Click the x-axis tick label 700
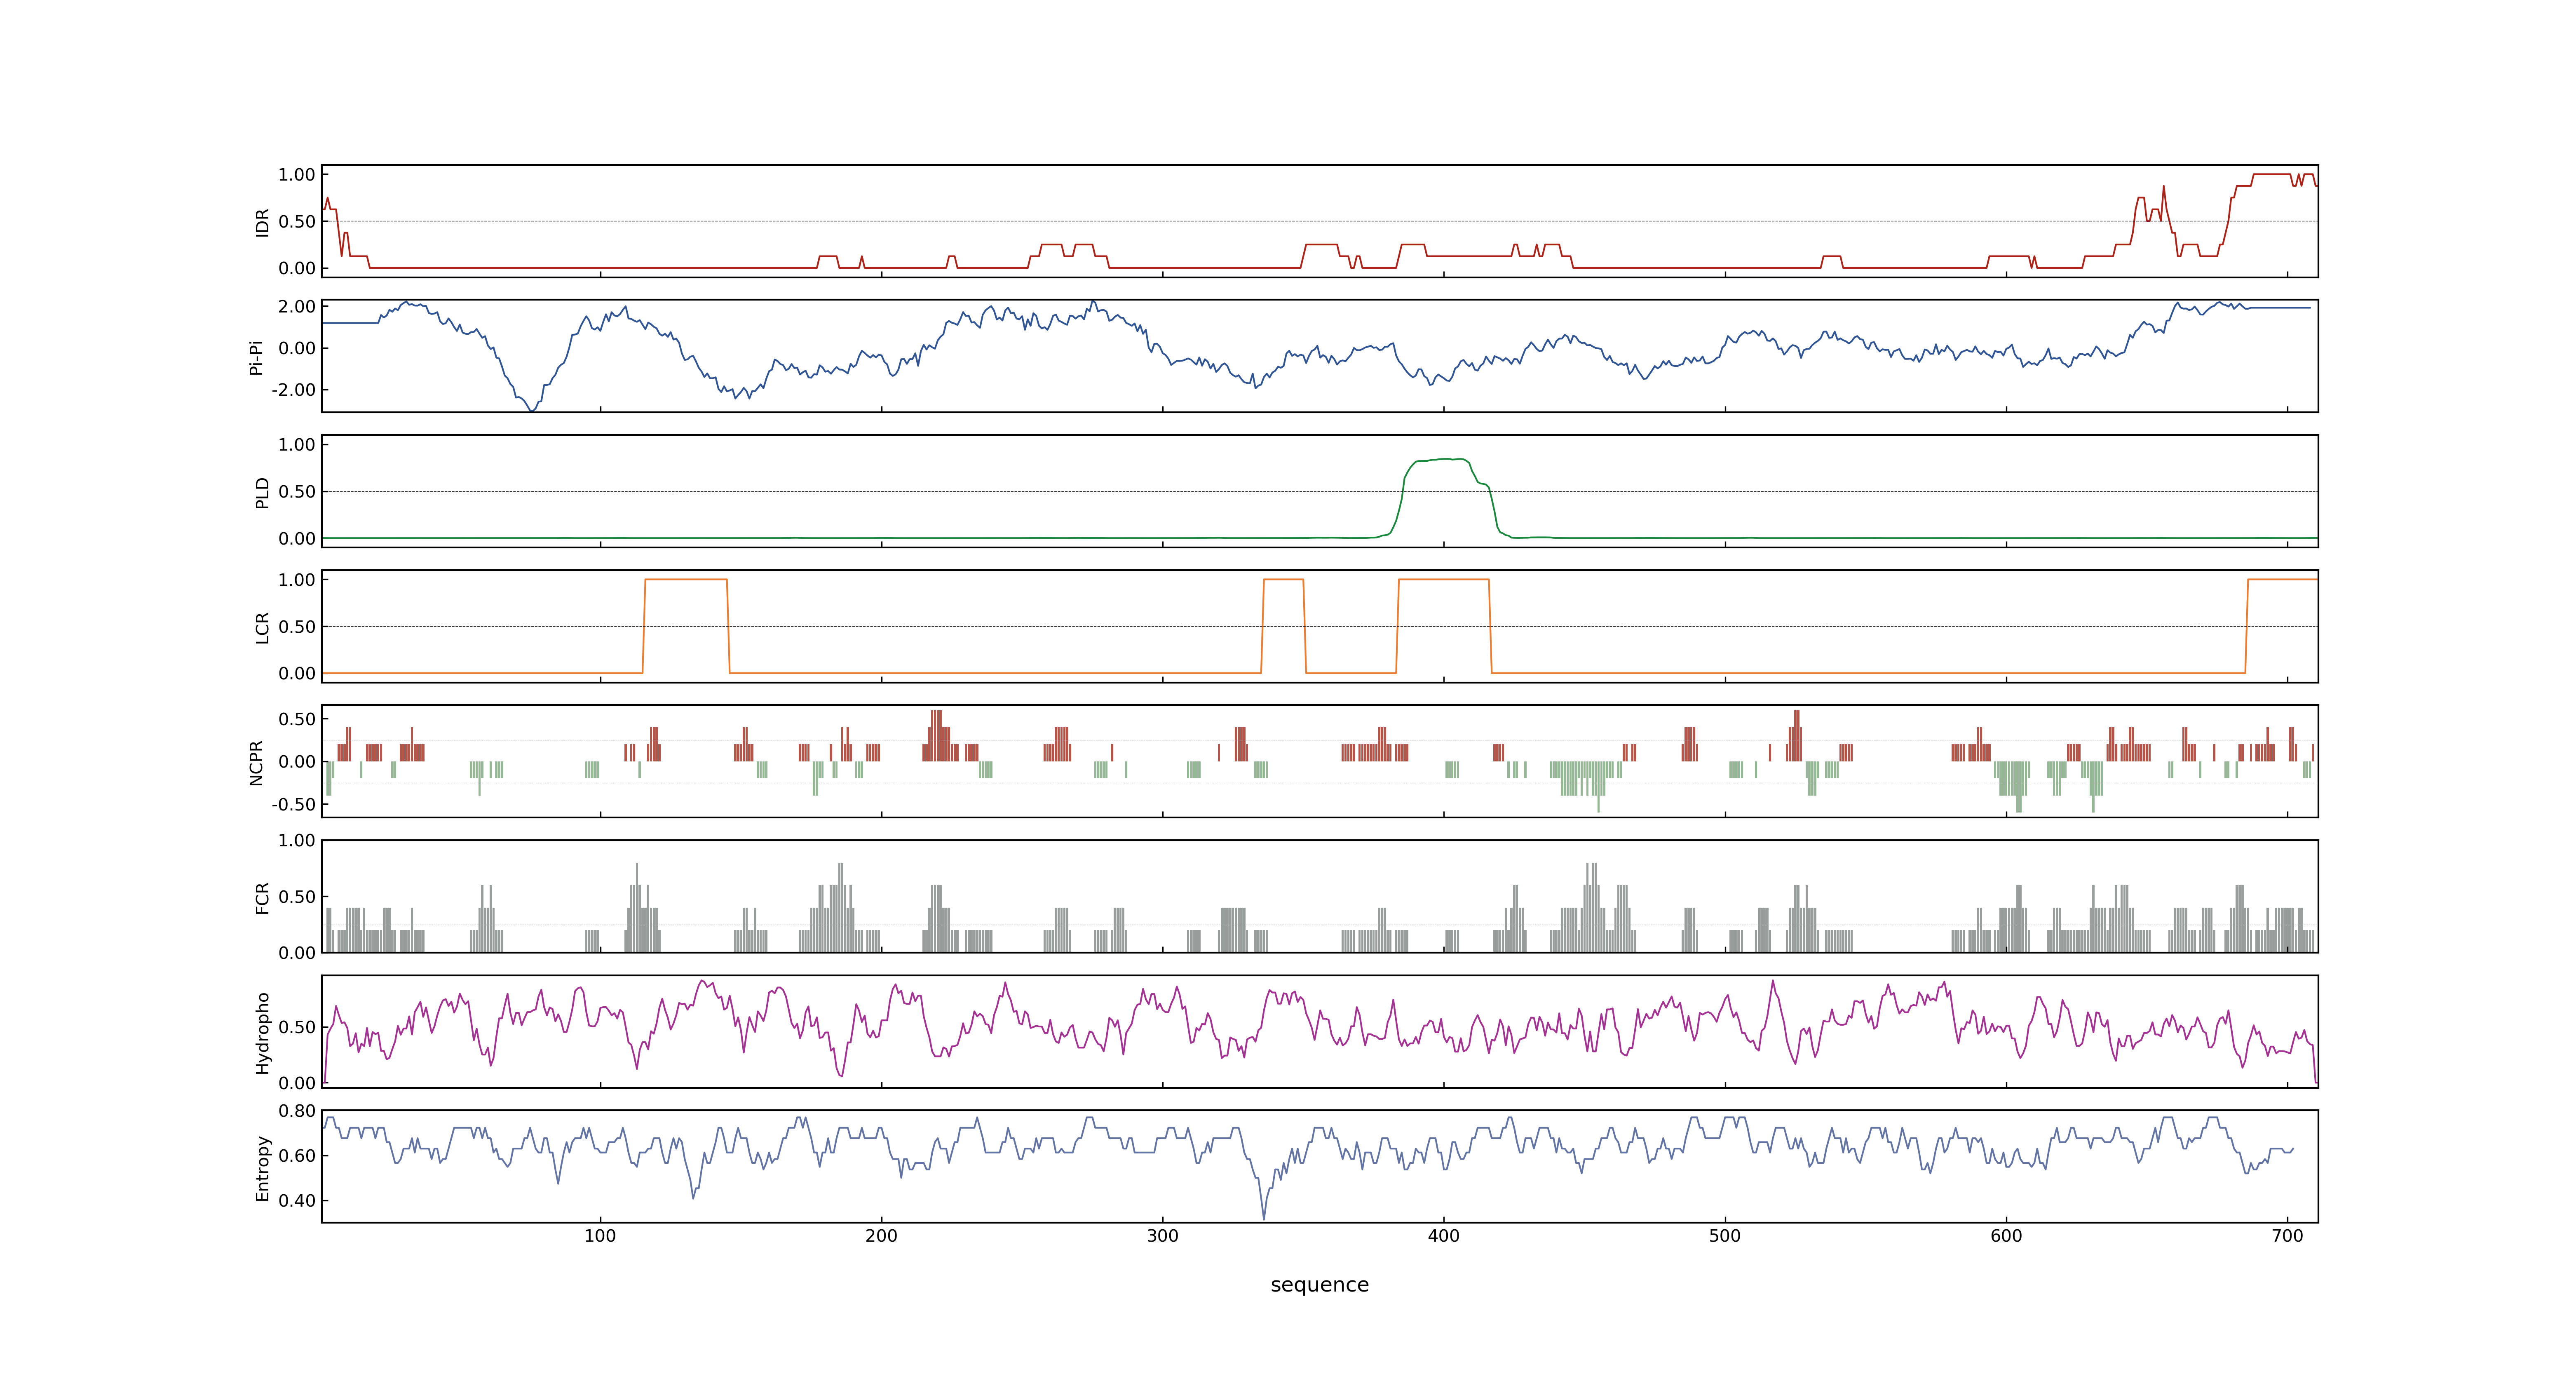Image resolution: width=2576 pixels, height=1374 pixels. pos(2287,1236)
